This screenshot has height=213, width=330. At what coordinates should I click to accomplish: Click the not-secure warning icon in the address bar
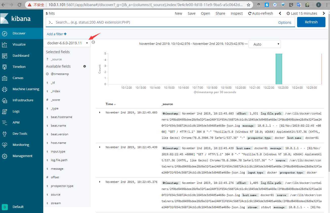[x=30, y=5]
